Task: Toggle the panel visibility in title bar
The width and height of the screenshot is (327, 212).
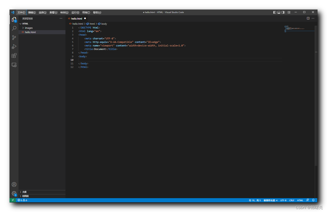Action: [279, 12]
